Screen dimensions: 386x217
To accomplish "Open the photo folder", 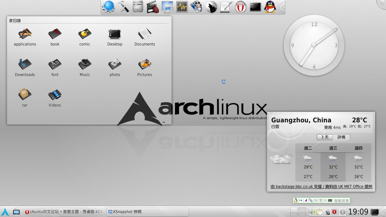I will [115, 68].
